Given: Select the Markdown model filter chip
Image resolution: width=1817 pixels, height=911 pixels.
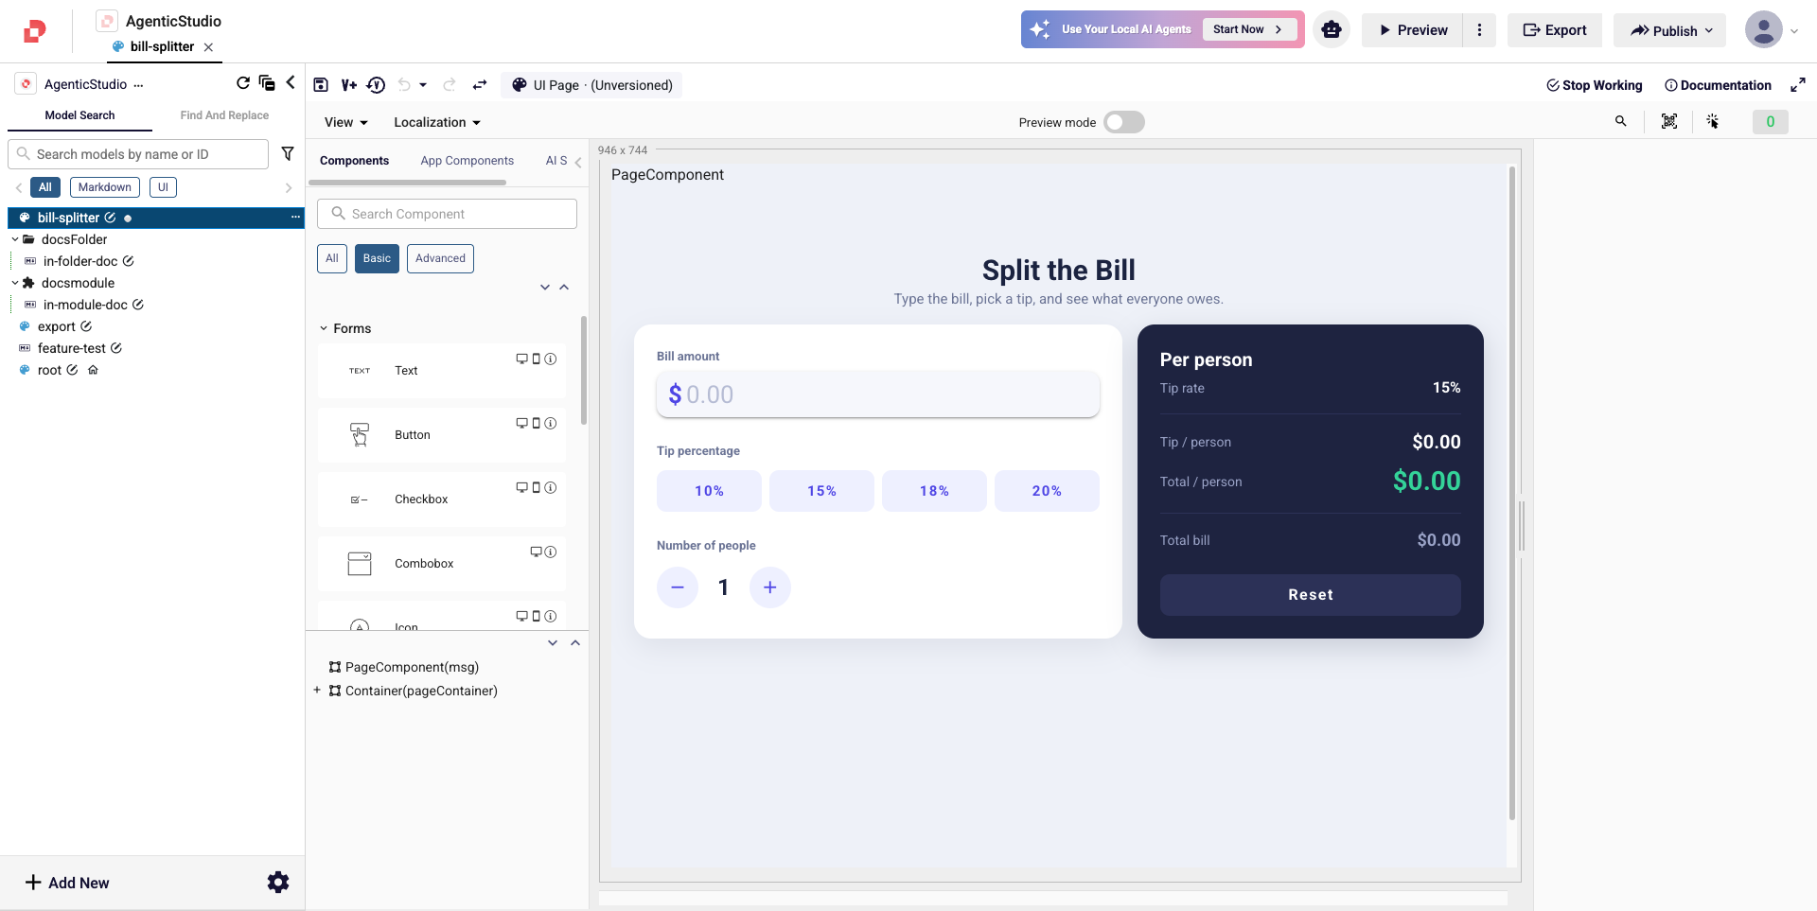Looking at the screenshot, I should (x=105, y=187).
